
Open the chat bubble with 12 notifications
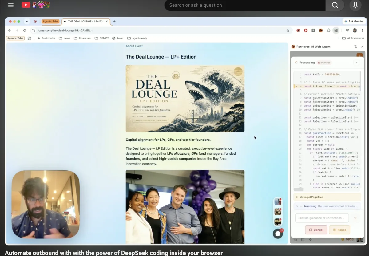click(x=278, y=234)
